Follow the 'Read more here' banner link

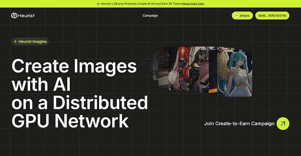pos(194,4)
